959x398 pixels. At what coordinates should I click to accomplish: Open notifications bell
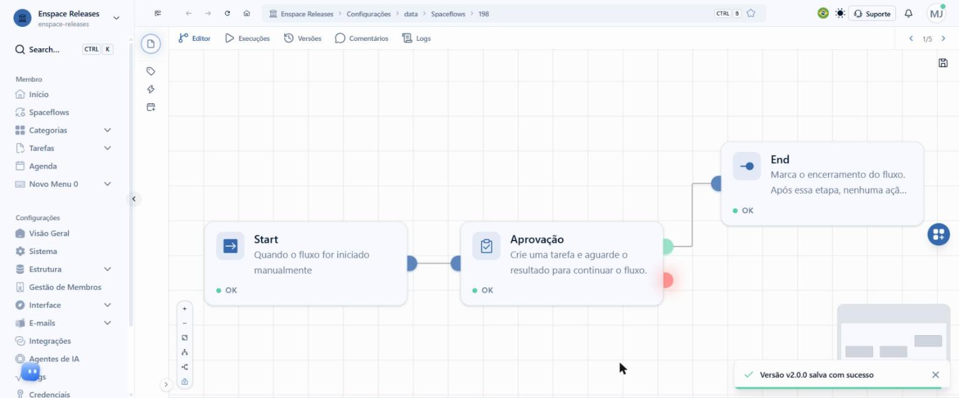click(x=908, y=13)
